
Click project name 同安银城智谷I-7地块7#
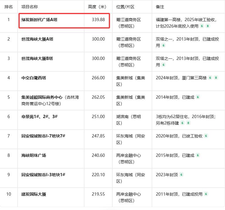coord(43,136)
